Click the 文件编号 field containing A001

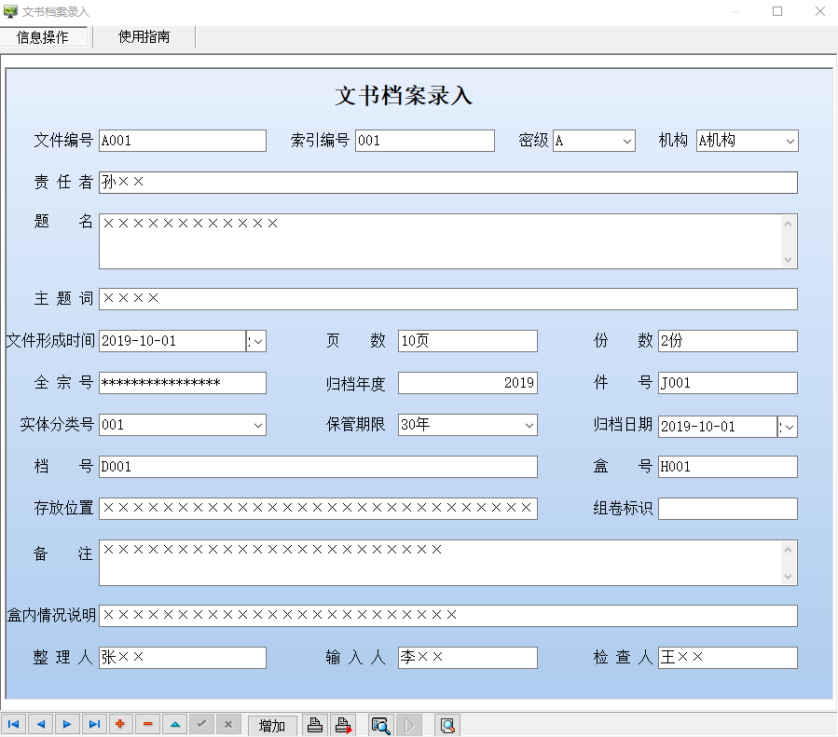coord(183,141)
